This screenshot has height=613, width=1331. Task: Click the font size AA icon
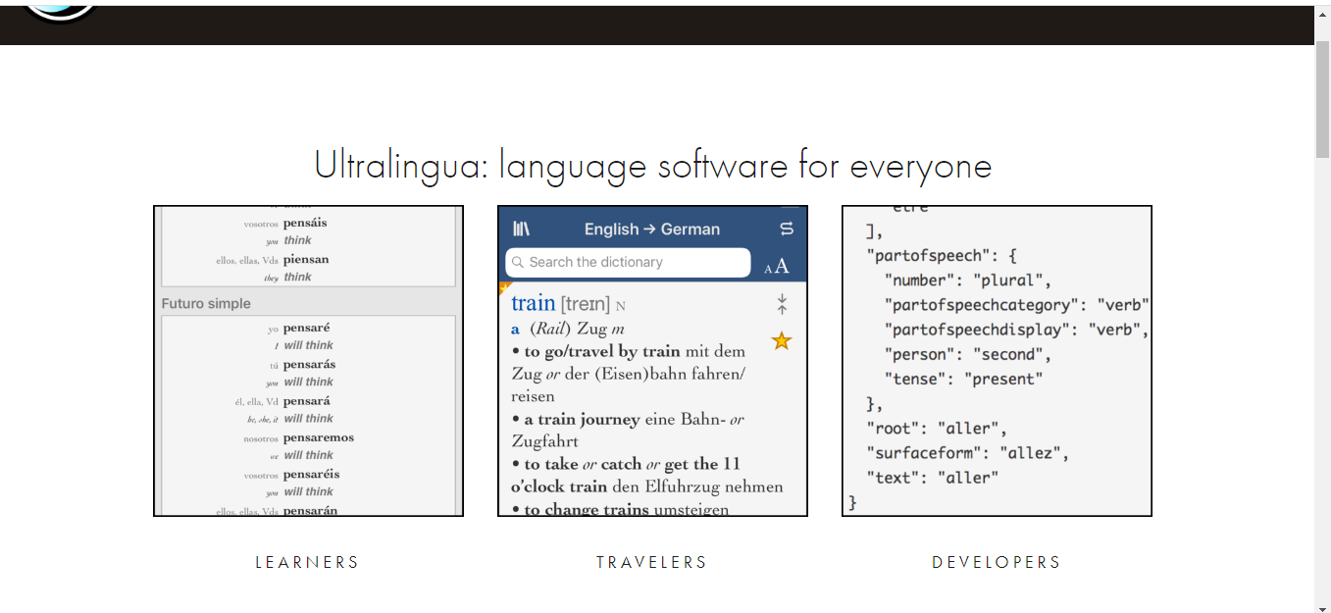tap(777, 267)
